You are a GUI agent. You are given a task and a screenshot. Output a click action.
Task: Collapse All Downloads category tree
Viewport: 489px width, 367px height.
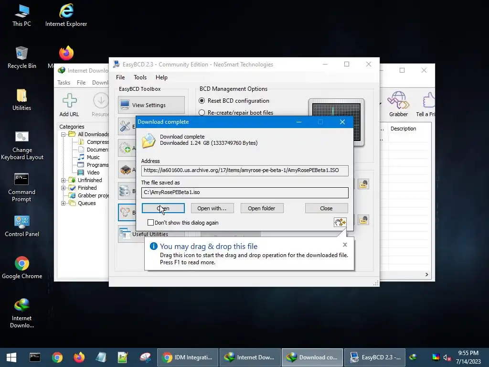click(64, 134)
